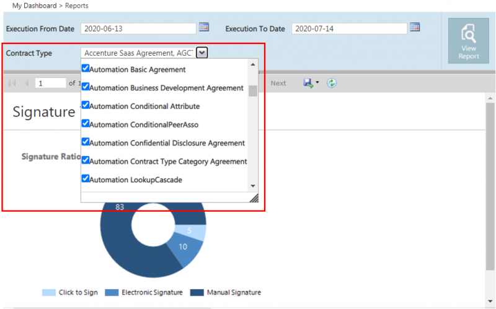Open the Execution From Date calendar picker
Screen dimensions: 496x309
pos(204,28)
